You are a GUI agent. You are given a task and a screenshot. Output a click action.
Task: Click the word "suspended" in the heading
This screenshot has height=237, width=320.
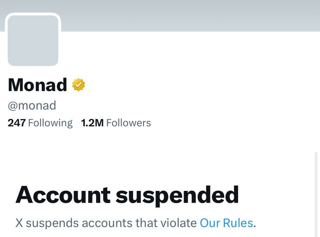pos(177,195)
